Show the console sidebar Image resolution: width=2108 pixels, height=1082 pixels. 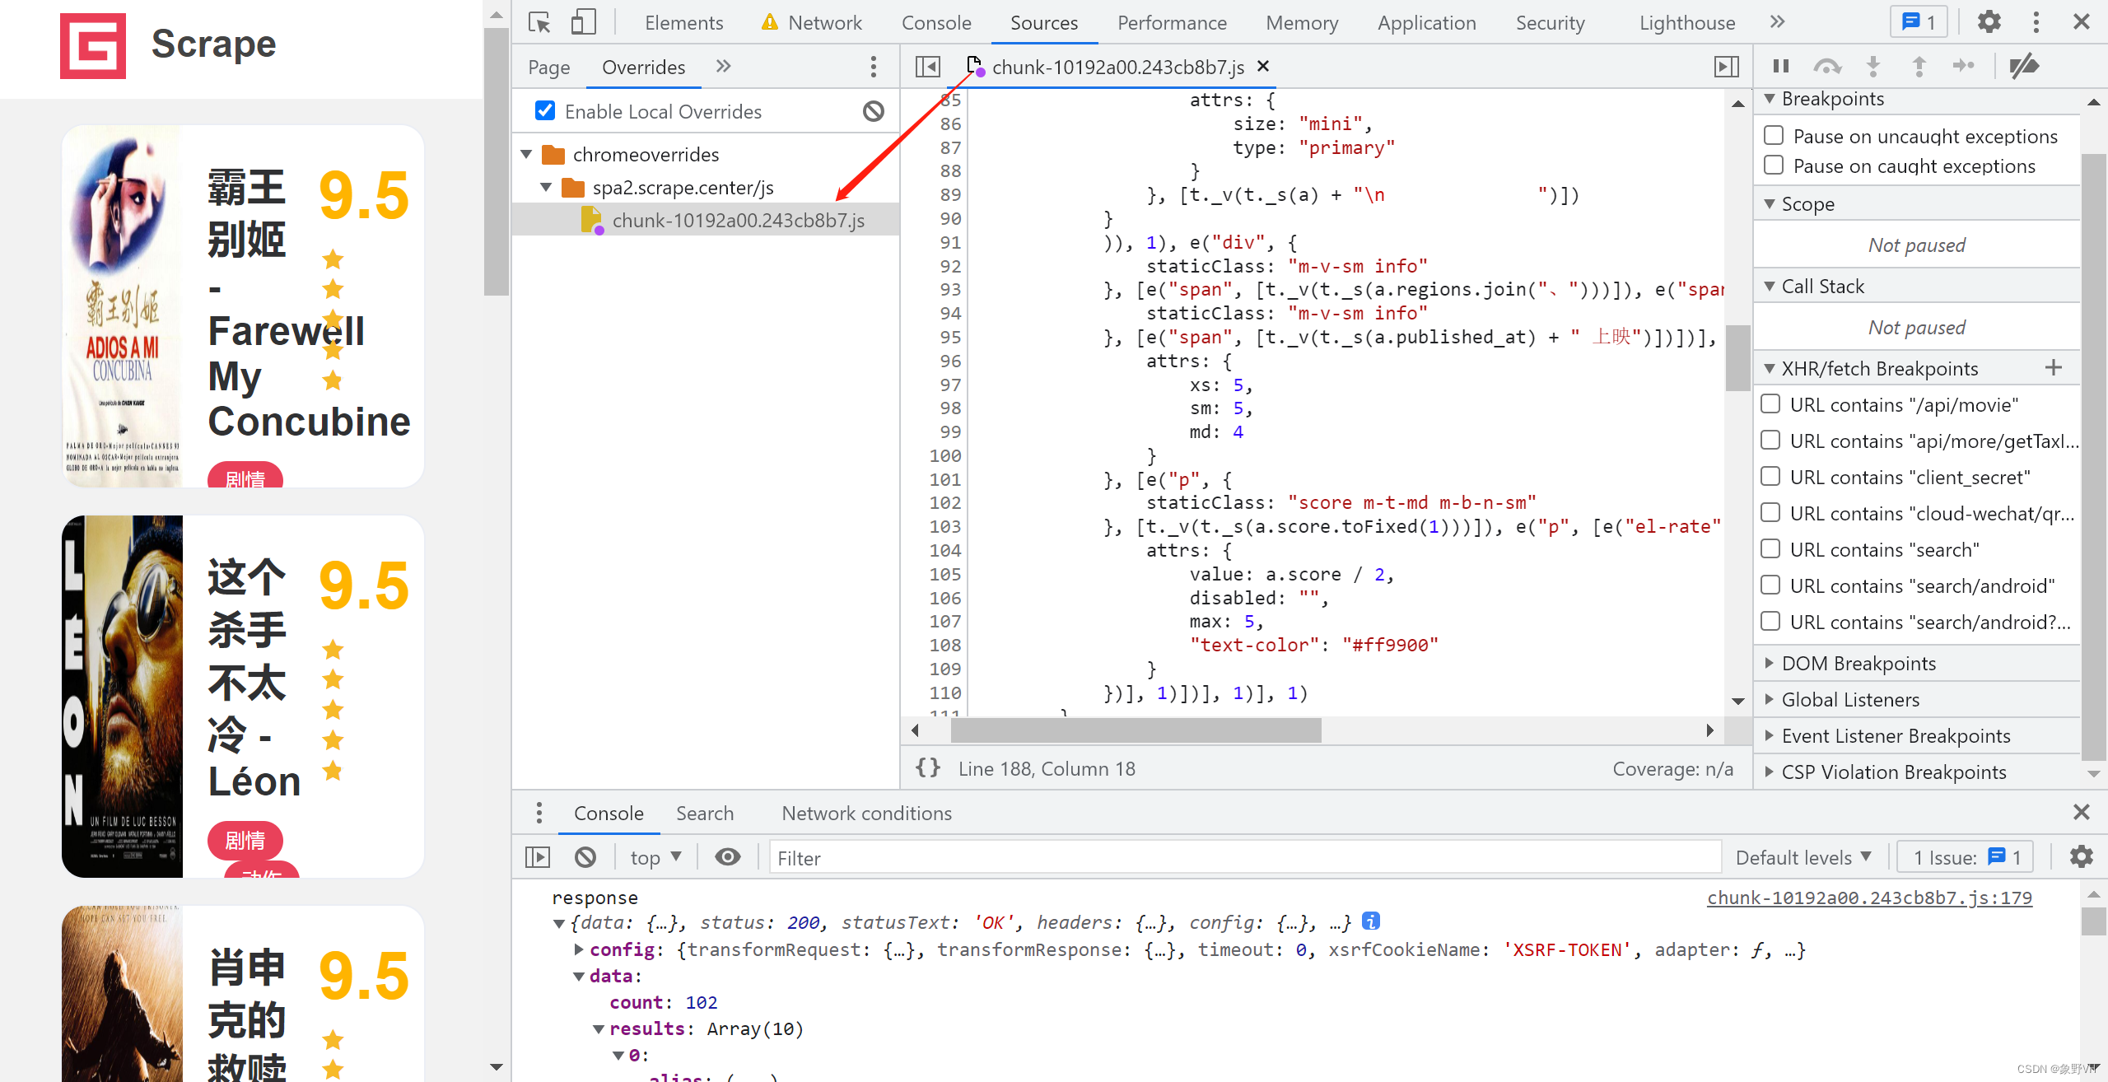[538, 857]
